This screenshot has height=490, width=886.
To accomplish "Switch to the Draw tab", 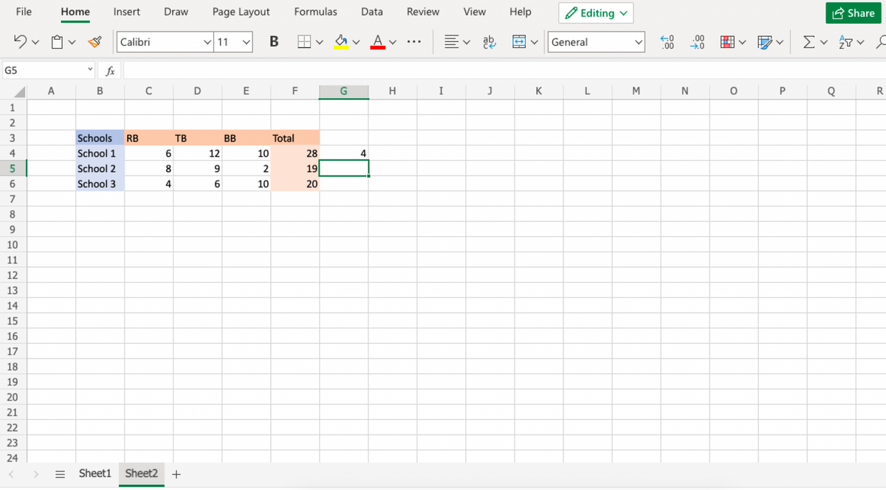I will (x=176, y=12).
